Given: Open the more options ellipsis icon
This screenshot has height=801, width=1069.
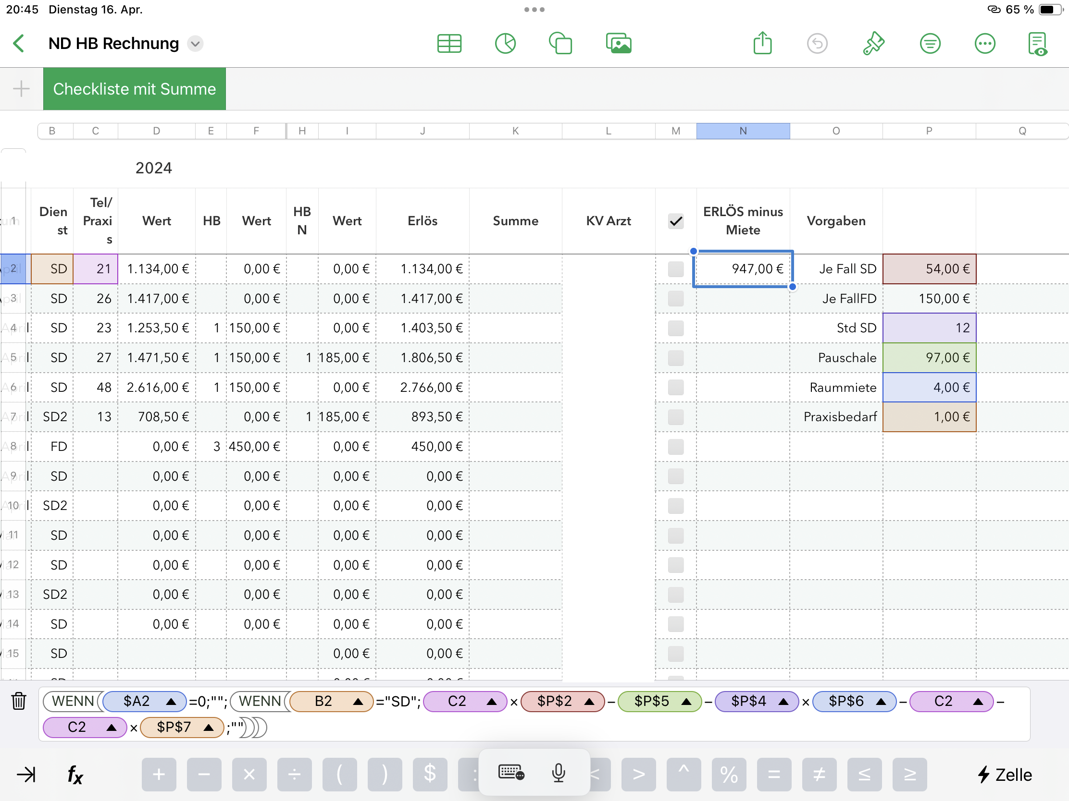Looking at the screenshot, I should 984,43.
